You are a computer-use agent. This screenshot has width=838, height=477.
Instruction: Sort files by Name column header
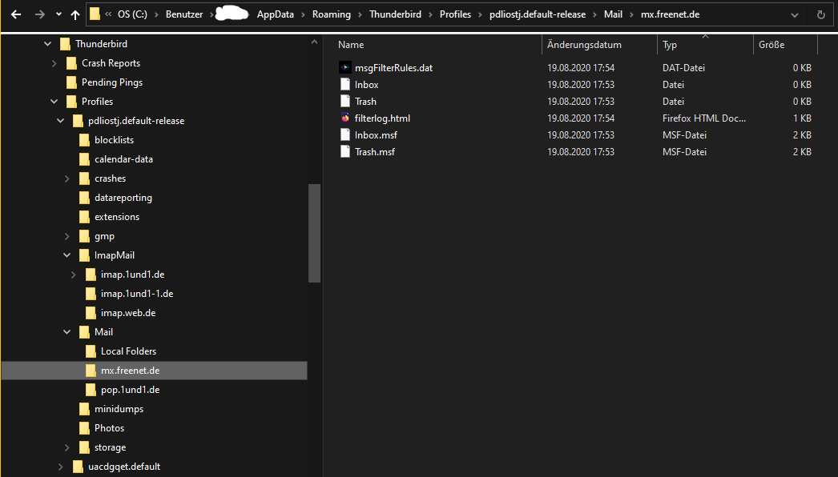351,45
